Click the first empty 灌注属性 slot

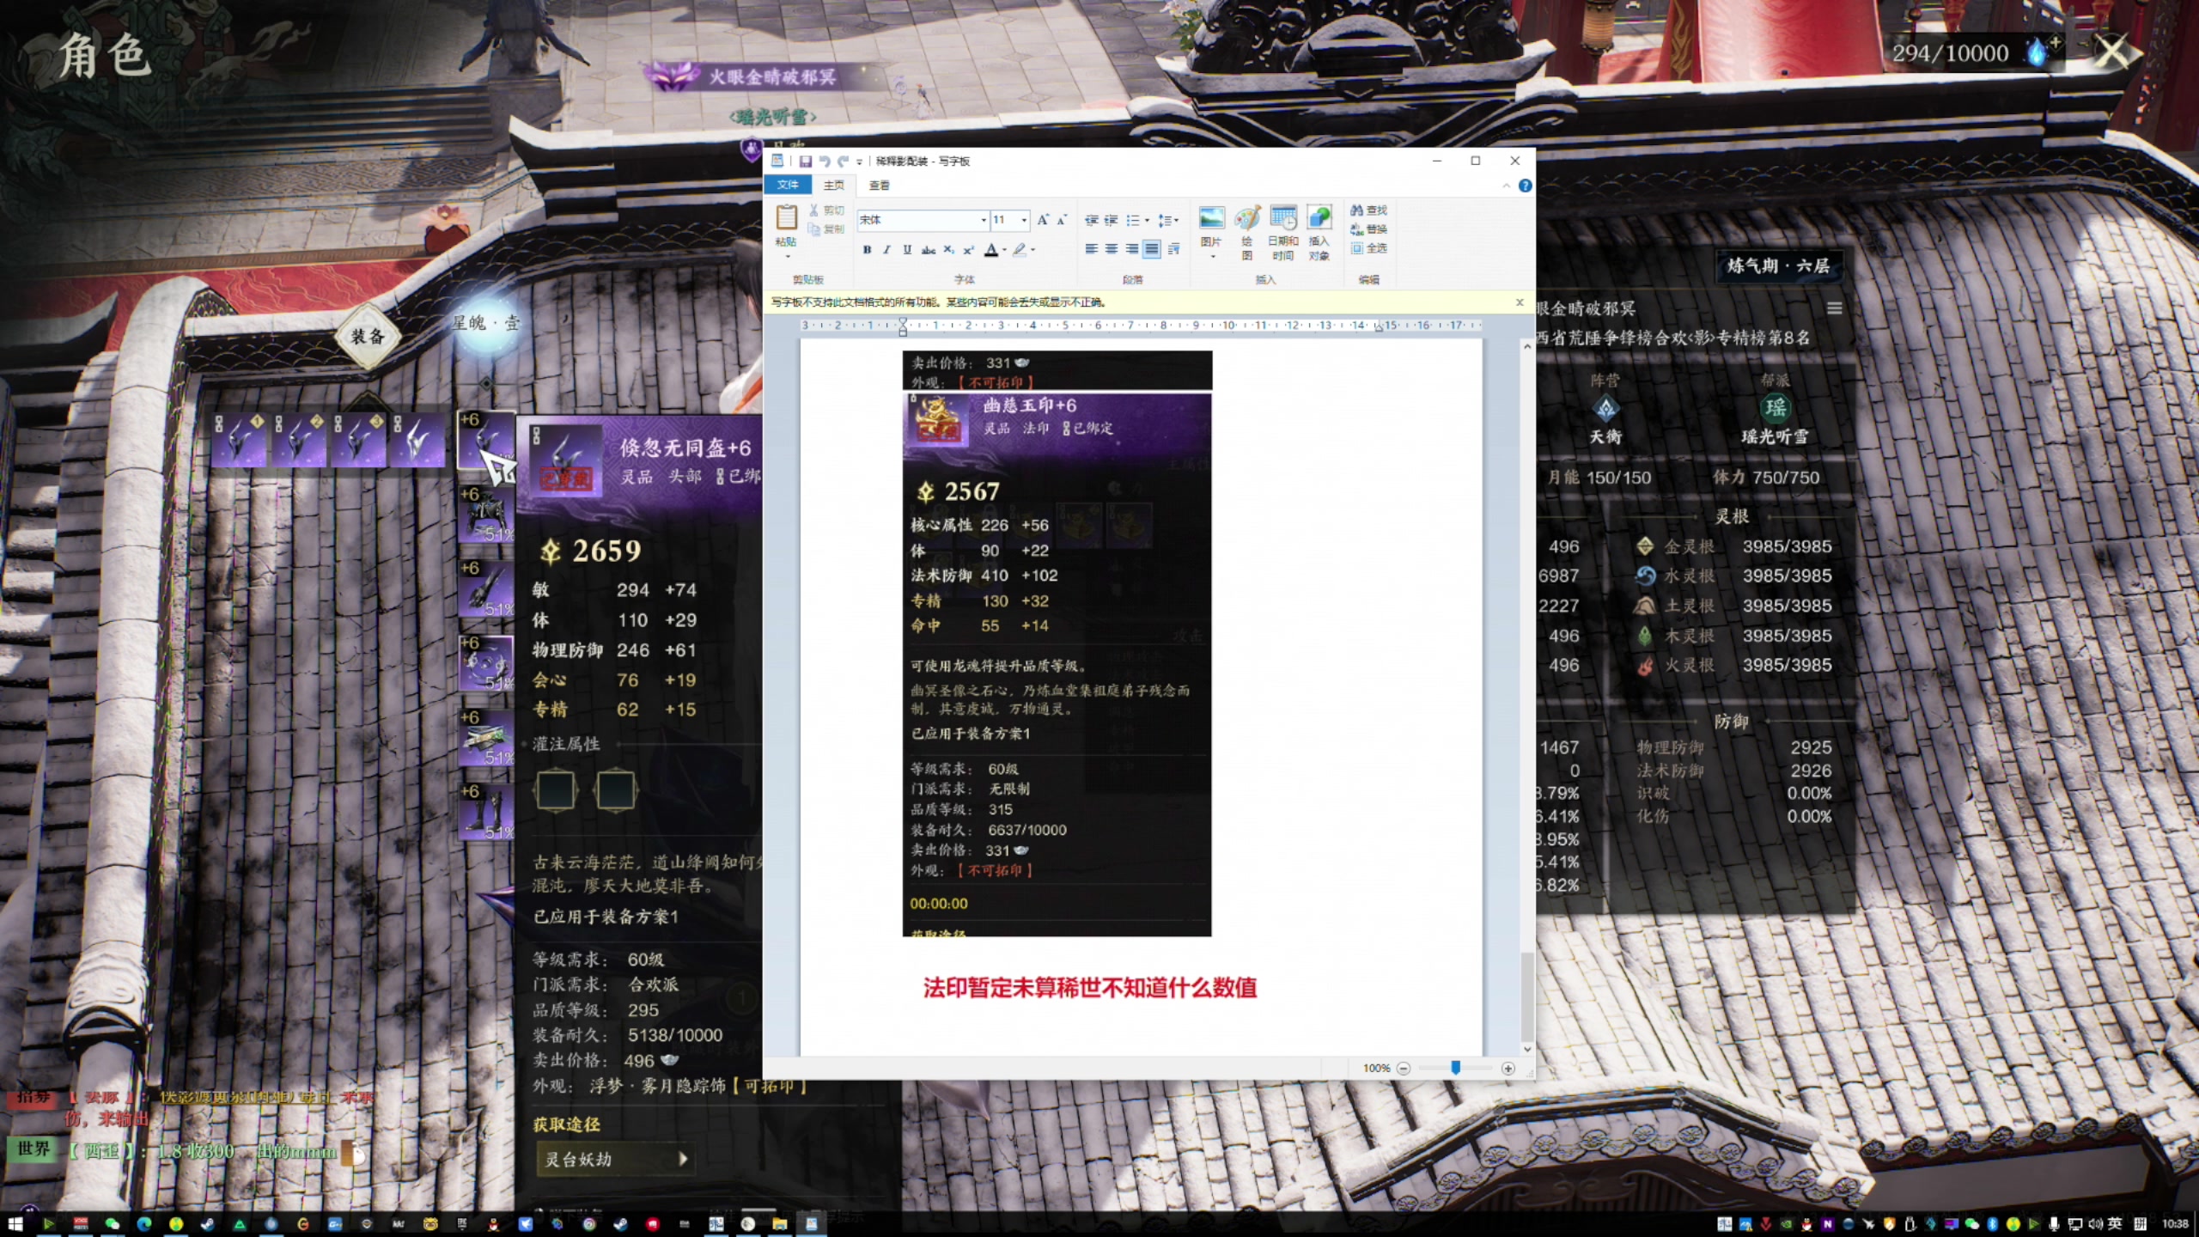click(x=556, y=790)
